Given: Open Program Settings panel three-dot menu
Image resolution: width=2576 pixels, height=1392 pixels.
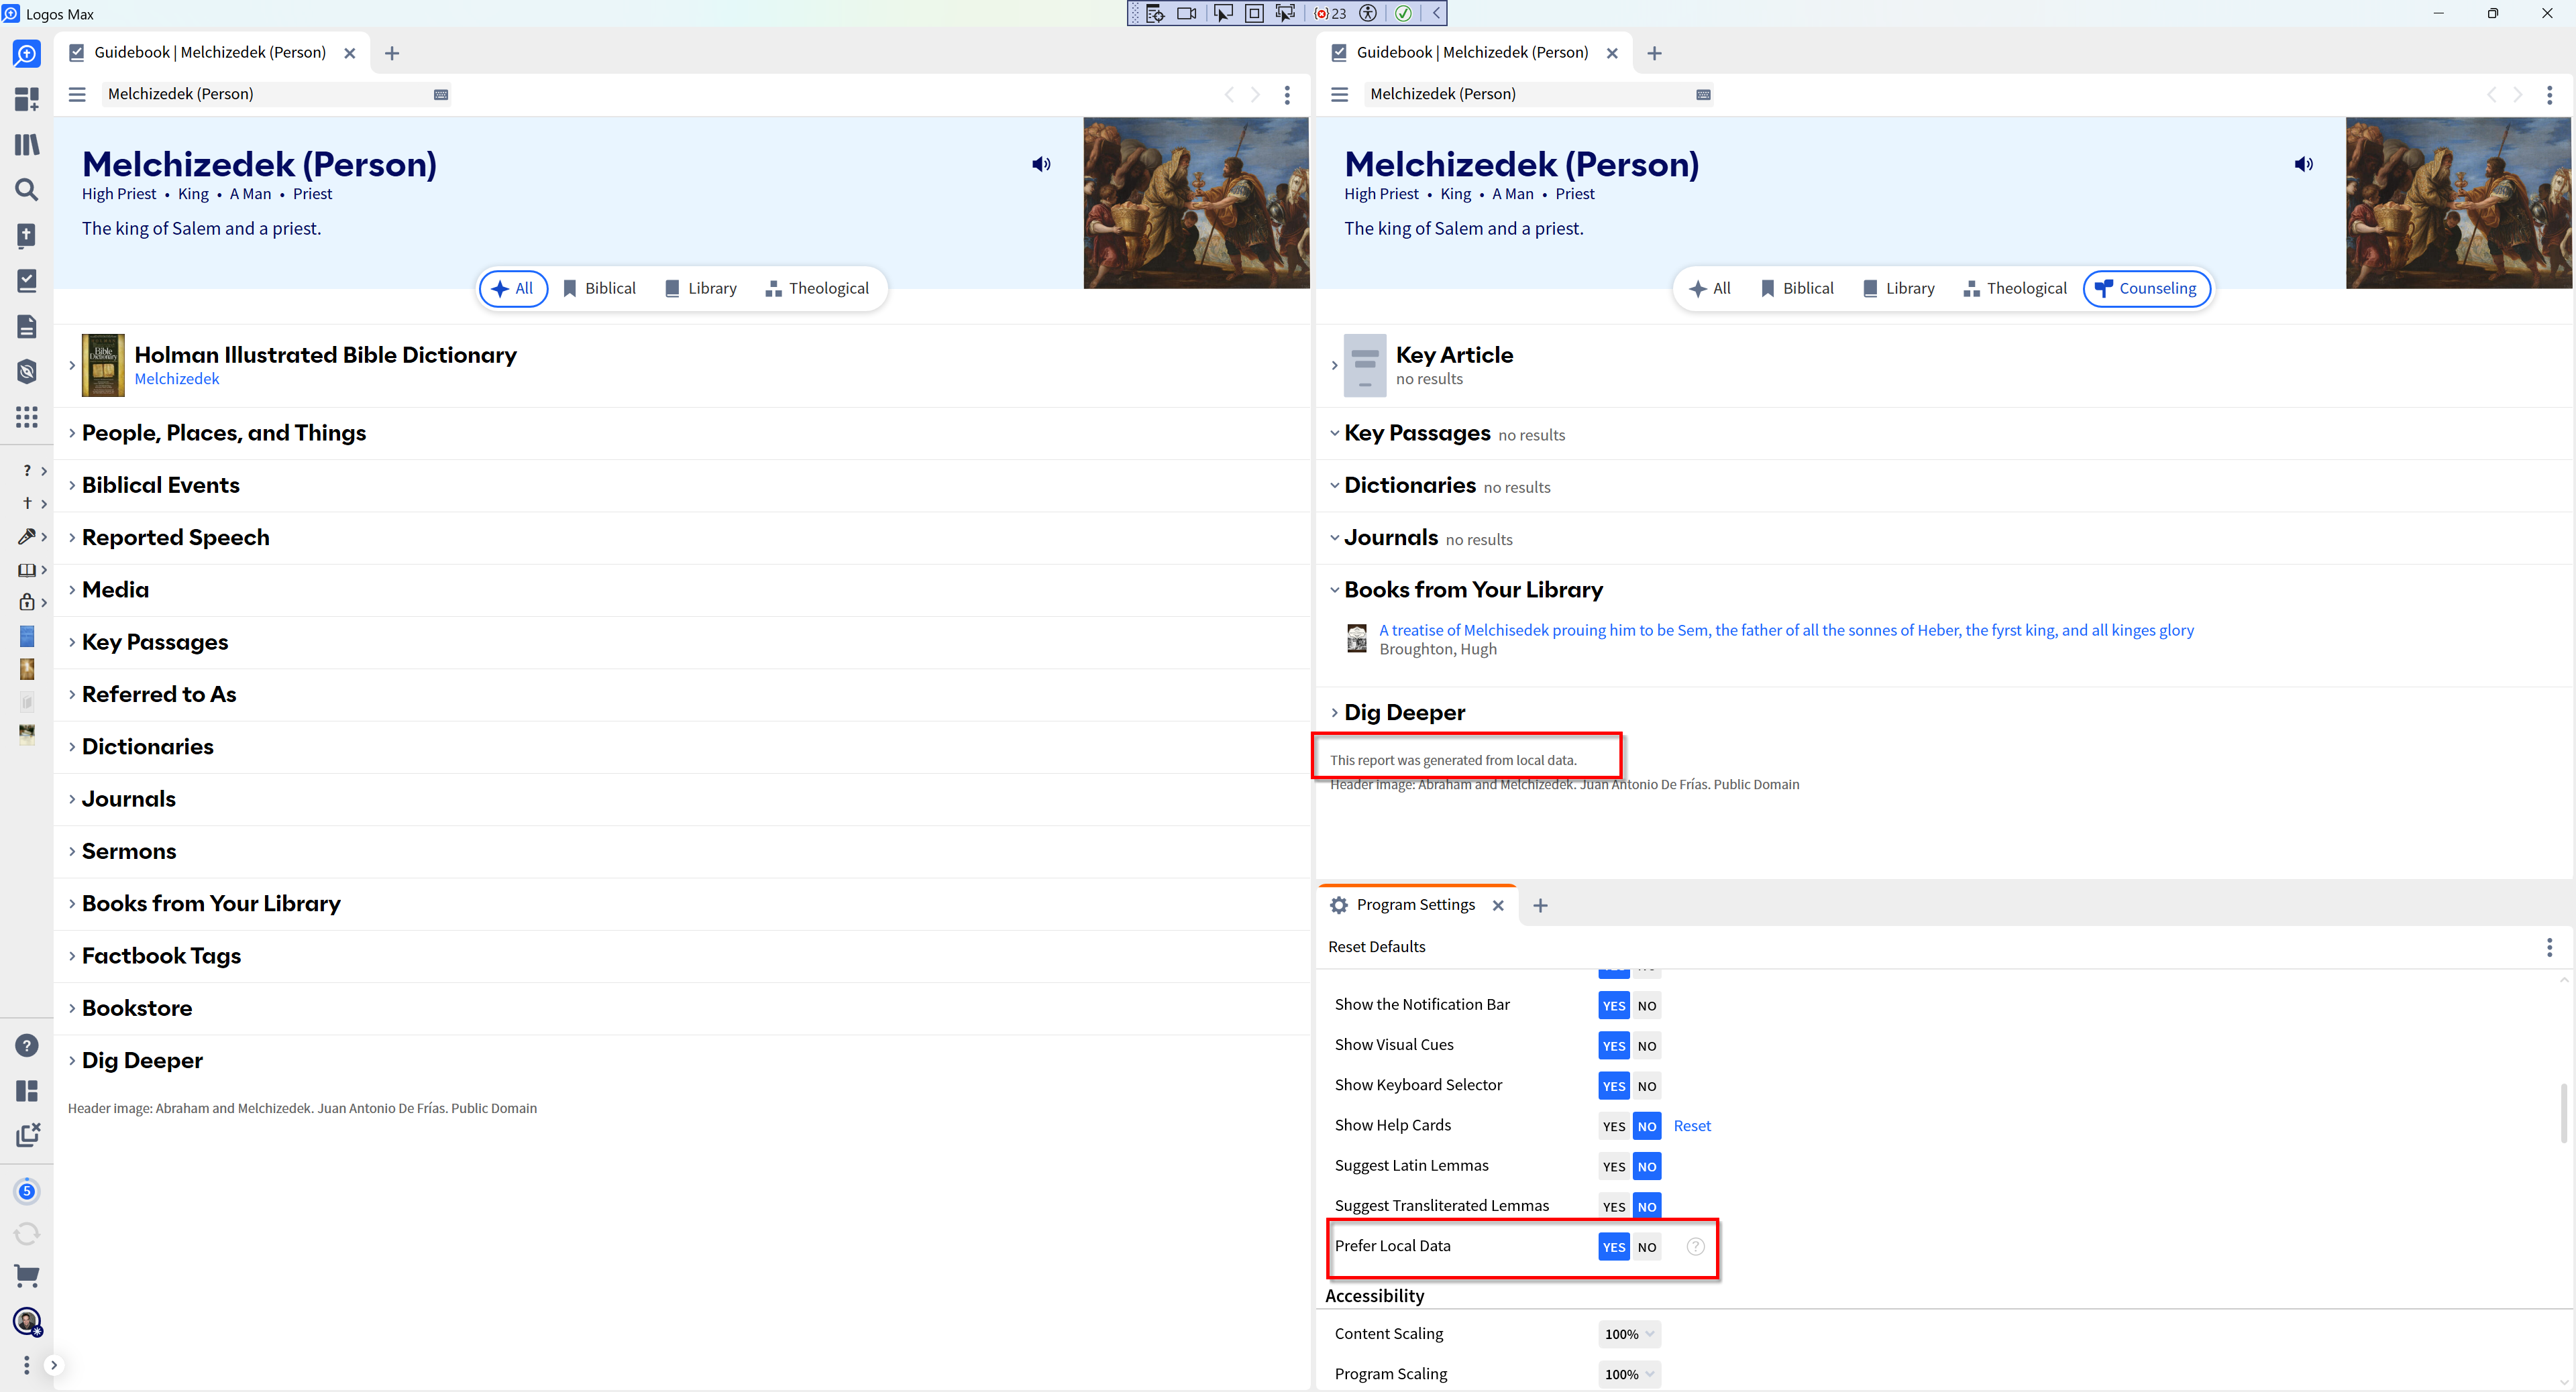Looking at the screenshot, I should [2549, 946].
